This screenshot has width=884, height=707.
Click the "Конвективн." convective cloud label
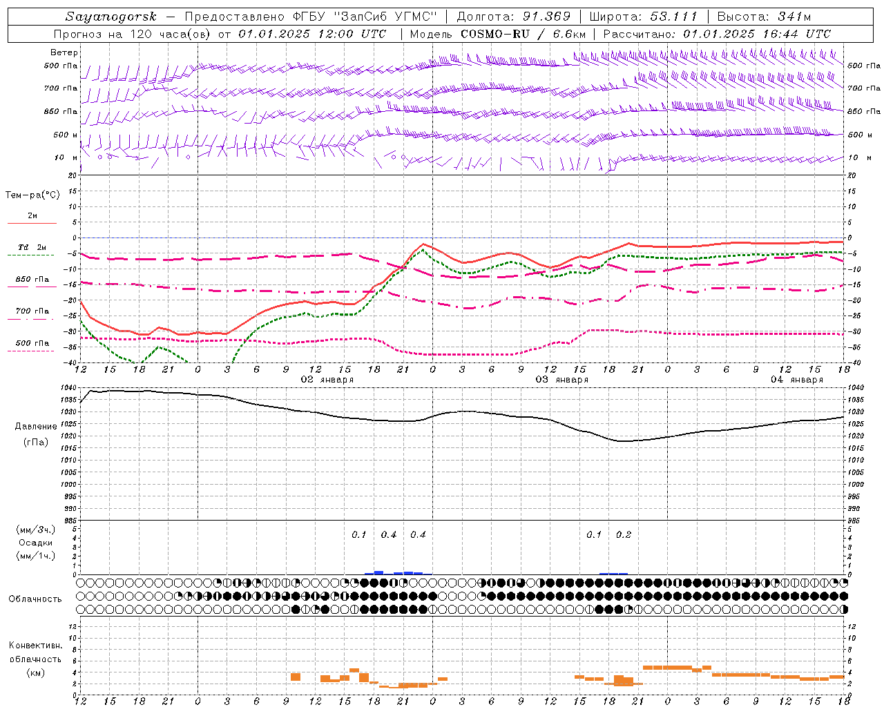coord(36,646)
